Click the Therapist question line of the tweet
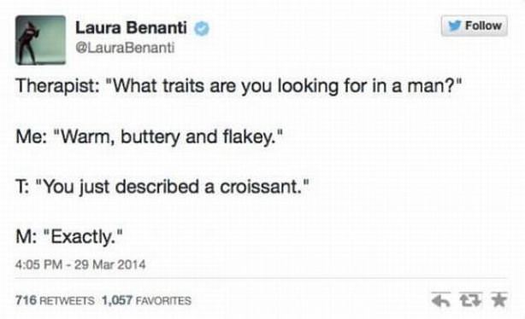The image size is (525, 319). [239, 86]
